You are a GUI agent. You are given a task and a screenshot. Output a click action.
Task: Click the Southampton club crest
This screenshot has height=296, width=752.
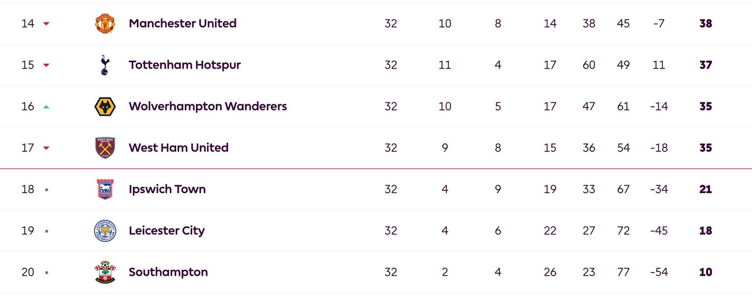tap(105, 272)
